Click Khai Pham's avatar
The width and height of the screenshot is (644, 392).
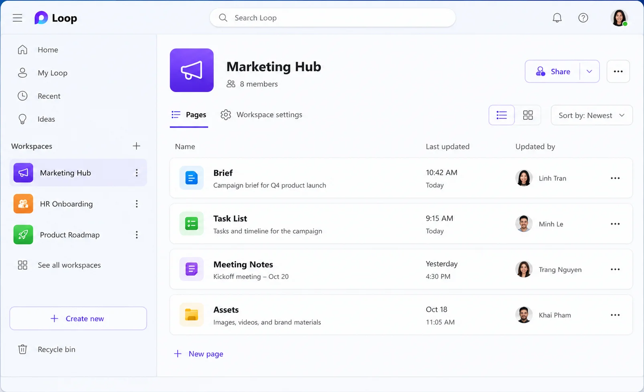point(524,315)
